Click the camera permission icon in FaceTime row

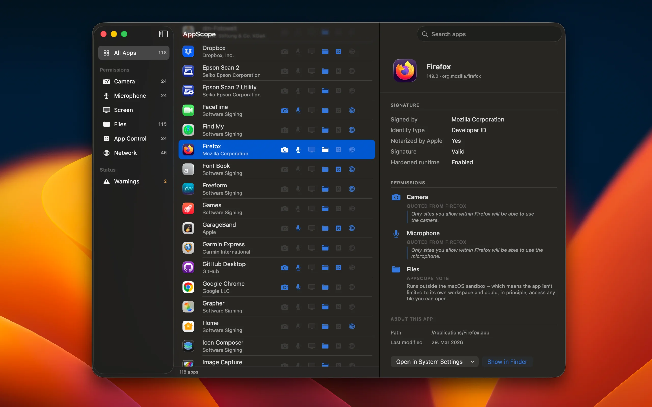tap(284, 110)
